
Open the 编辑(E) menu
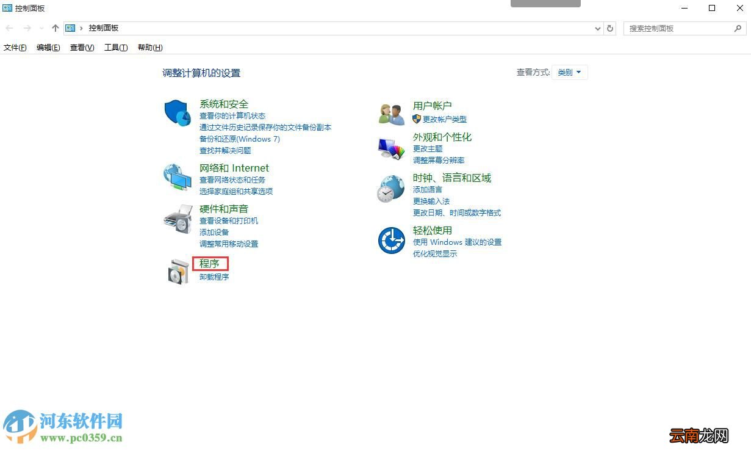[x=48, y=48]
